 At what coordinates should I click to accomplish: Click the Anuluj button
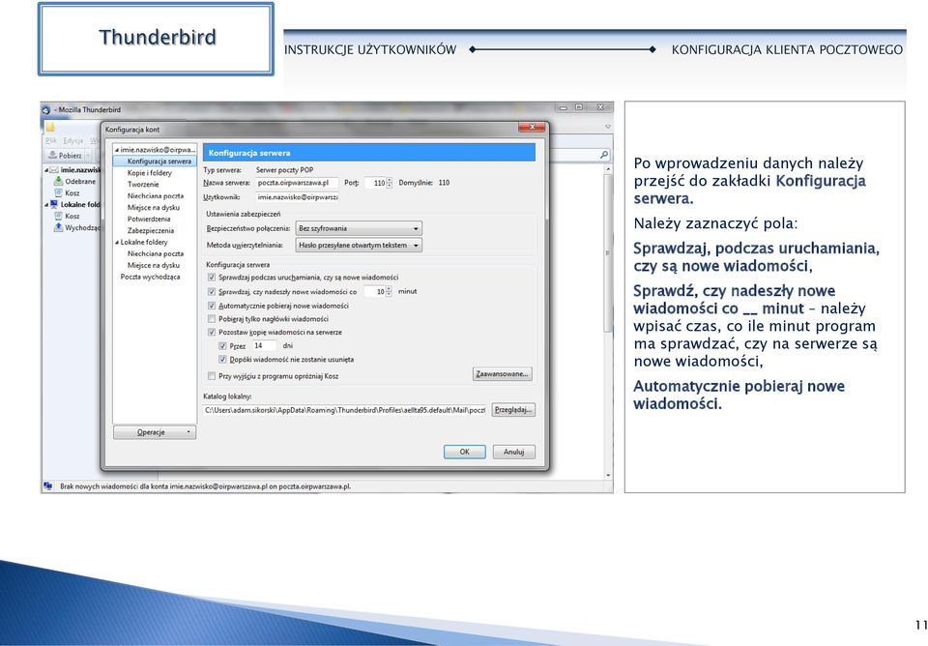point(513,452)
